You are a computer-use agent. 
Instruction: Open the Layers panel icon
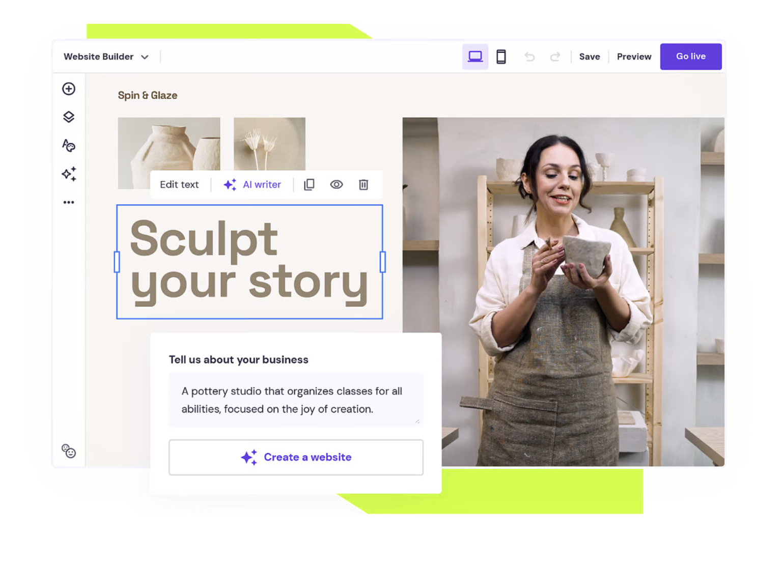69,117
